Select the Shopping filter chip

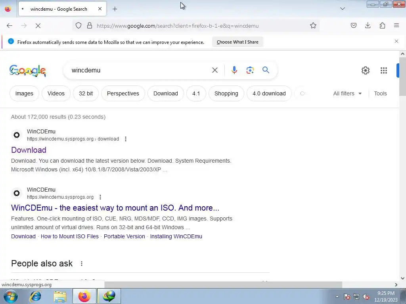coord(226,93)
